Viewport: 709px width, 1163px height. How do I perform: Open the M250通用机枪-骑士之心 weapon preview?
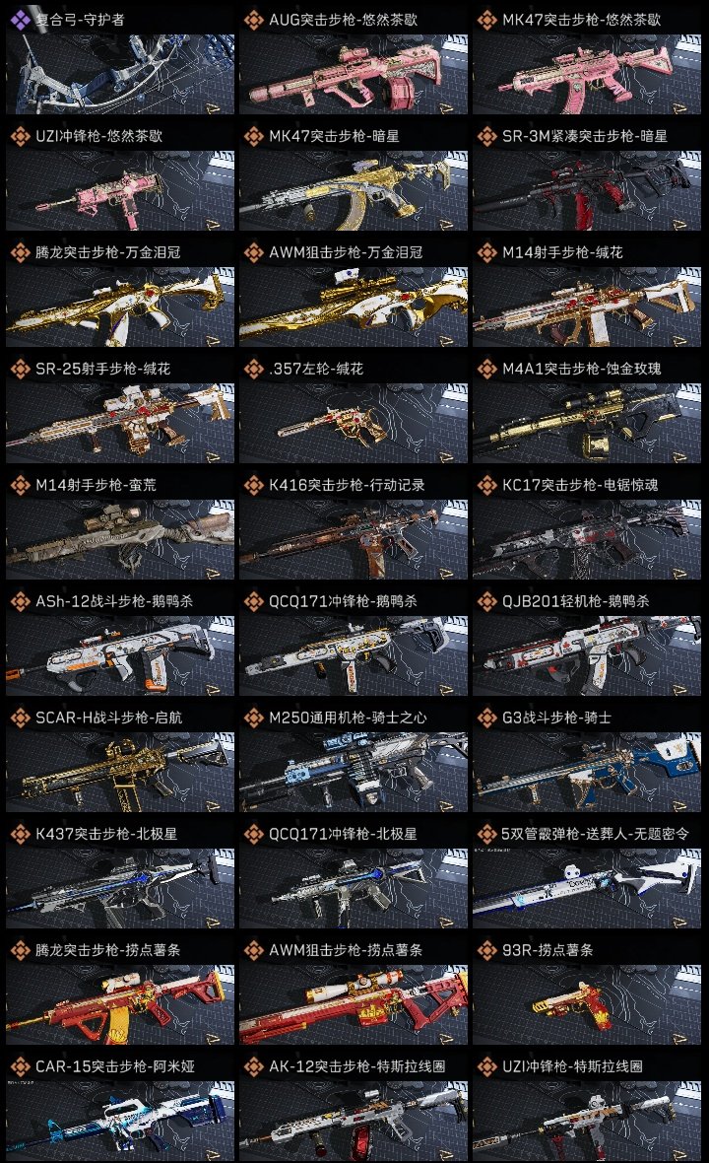[354, 772]
